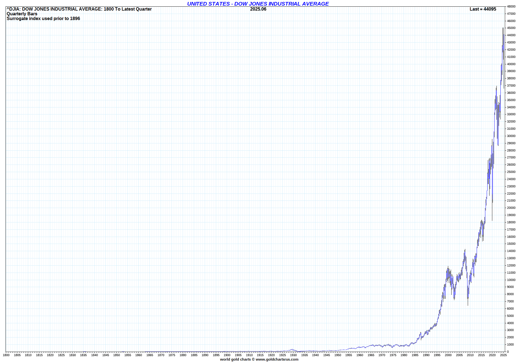Click the '^DJIA: DOW JONES INDUSTRIAL AVERAGE: 1800 To Latest Quarter' header
The height and width of the screenshot is (362, 516).
pos(79,9)
